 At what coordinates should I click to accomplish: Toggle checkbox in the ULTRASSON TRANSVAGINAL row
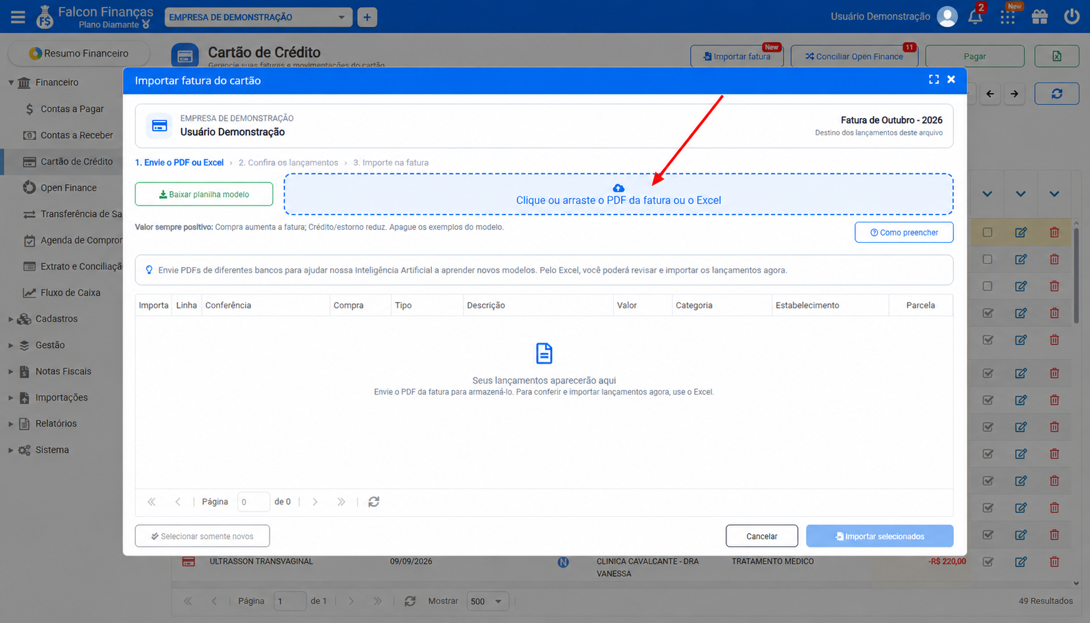pyautogui.click(x=987, y=561)
